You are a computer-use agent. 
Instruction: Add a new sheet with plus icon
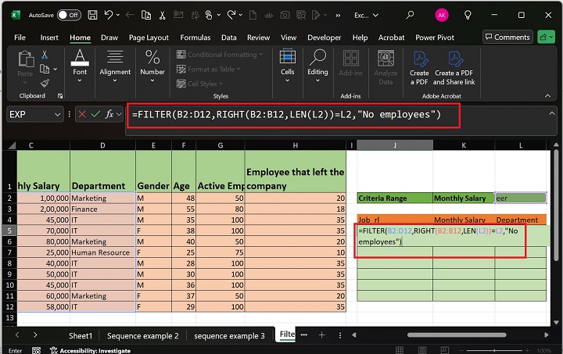(x=321, y=335)
